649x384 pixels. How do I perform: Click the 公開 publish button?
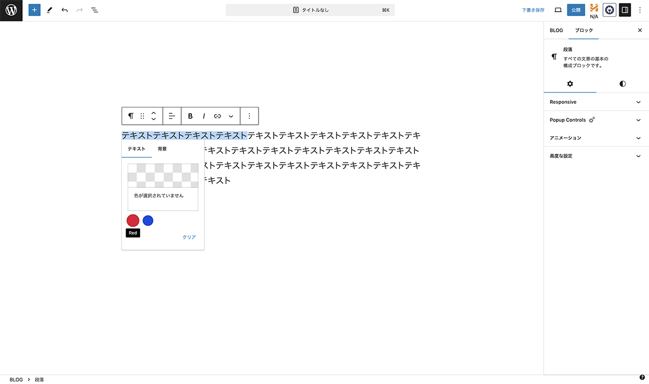(x=576, y=10)
